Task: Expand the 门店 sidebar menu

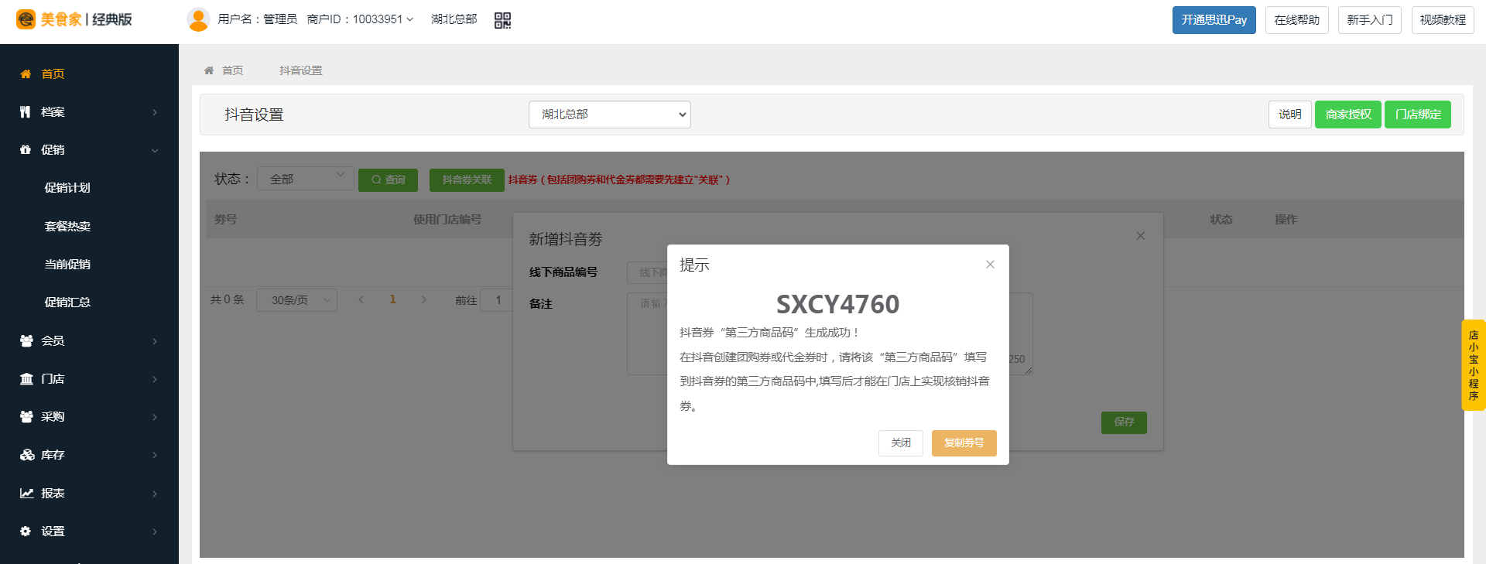Action: [x=89, y=378]
